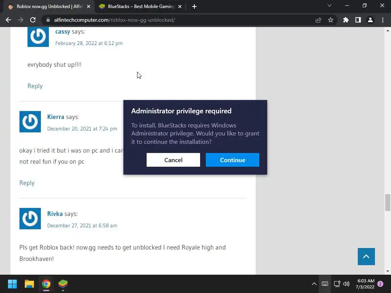Viewport: 391px width, 293px height.
Task: Open the Chrome profile avatar menu
Action: pos(370,20)
